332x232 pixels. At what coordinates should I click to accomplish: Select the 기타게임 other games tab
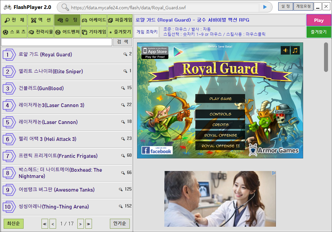(x=94, y=32)
